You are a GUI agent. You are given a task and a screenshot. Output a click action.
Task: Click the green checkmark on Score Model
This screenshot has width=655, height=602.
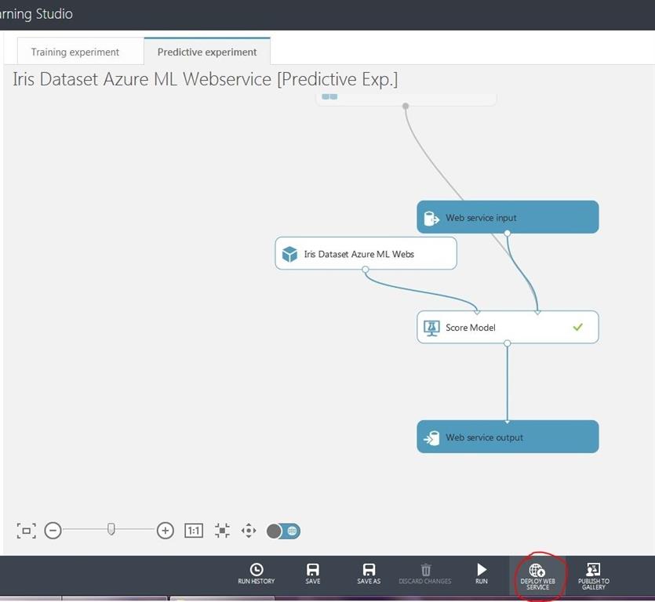point(577,327)
